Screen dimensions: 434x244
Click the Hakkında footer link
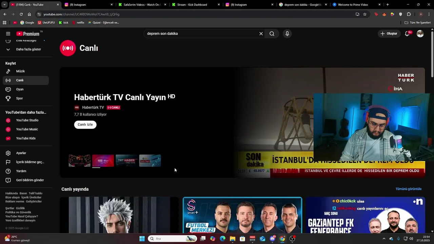click(12, 193)
